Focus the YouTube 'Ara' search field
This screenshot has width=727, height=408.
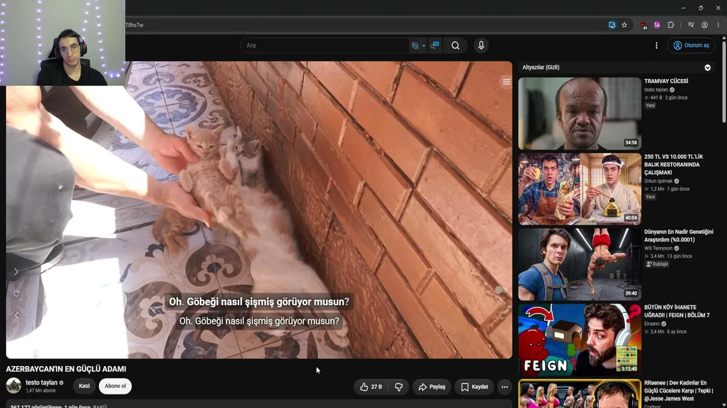click(x=326, y=45)
